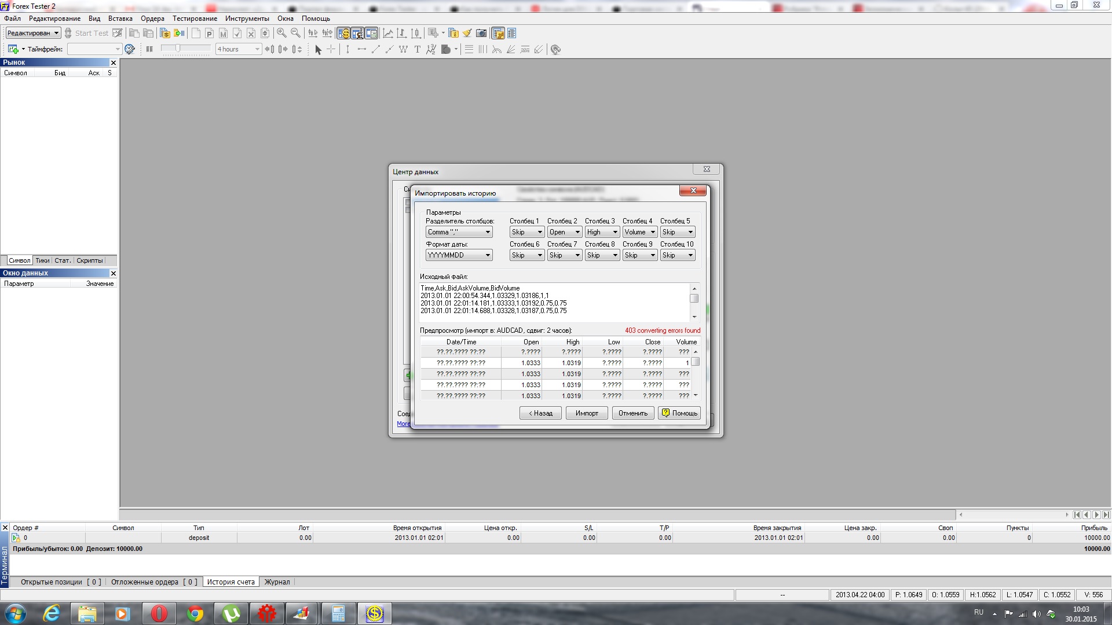
Task: Open Internet Explorer from the taskbar
Action: (x=52, y=613)
